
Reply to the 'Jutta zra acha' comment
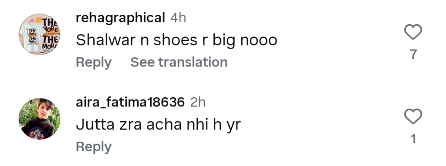coord(94,147)
